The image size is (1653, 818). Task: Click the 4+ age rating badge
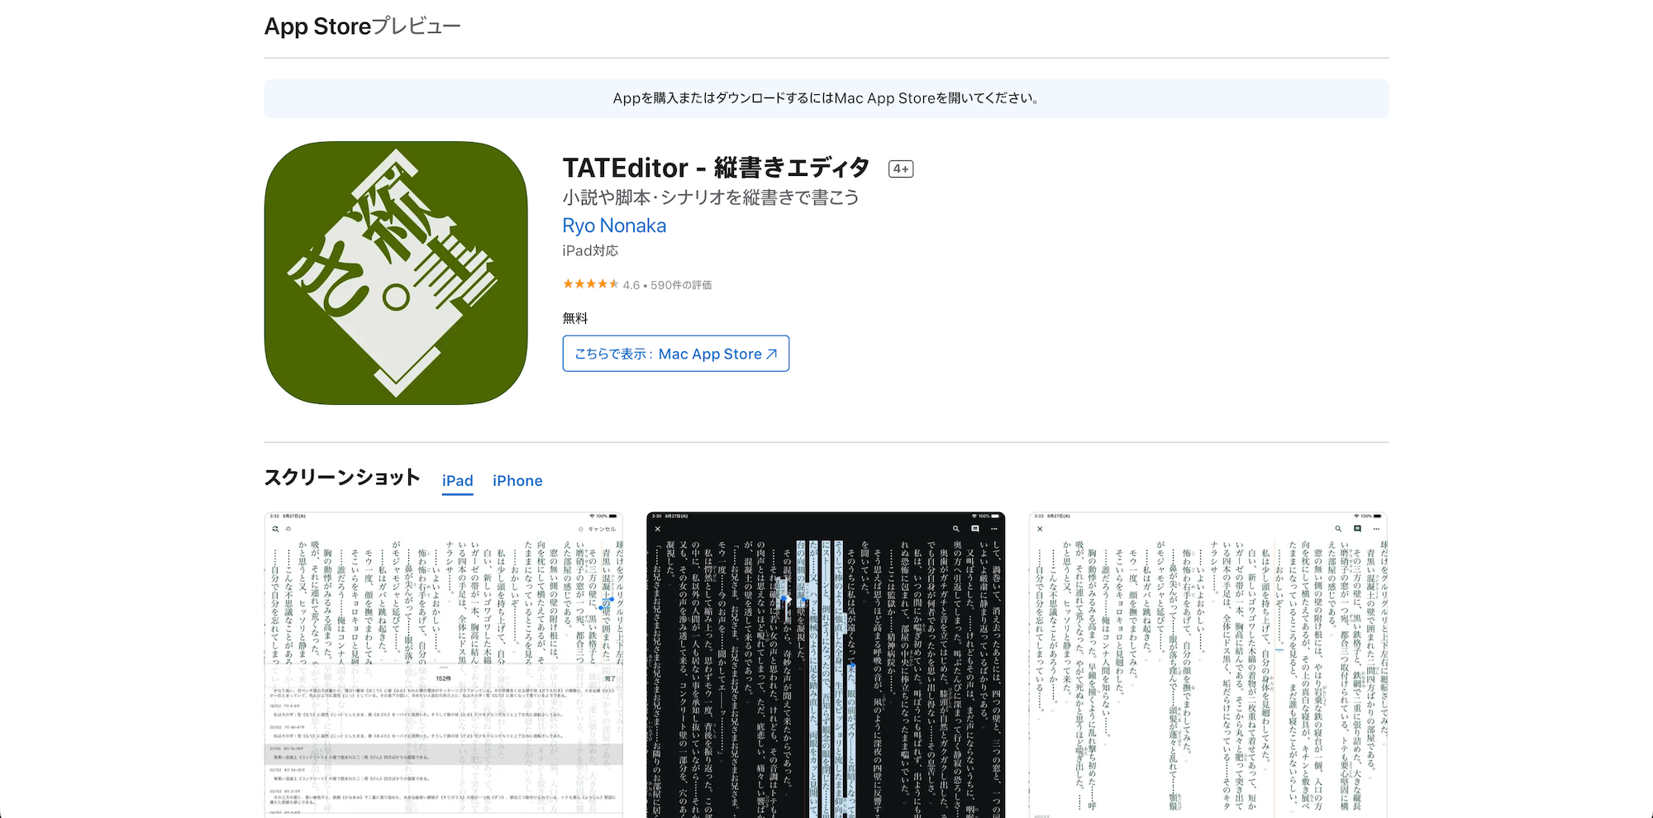point(901,169)
